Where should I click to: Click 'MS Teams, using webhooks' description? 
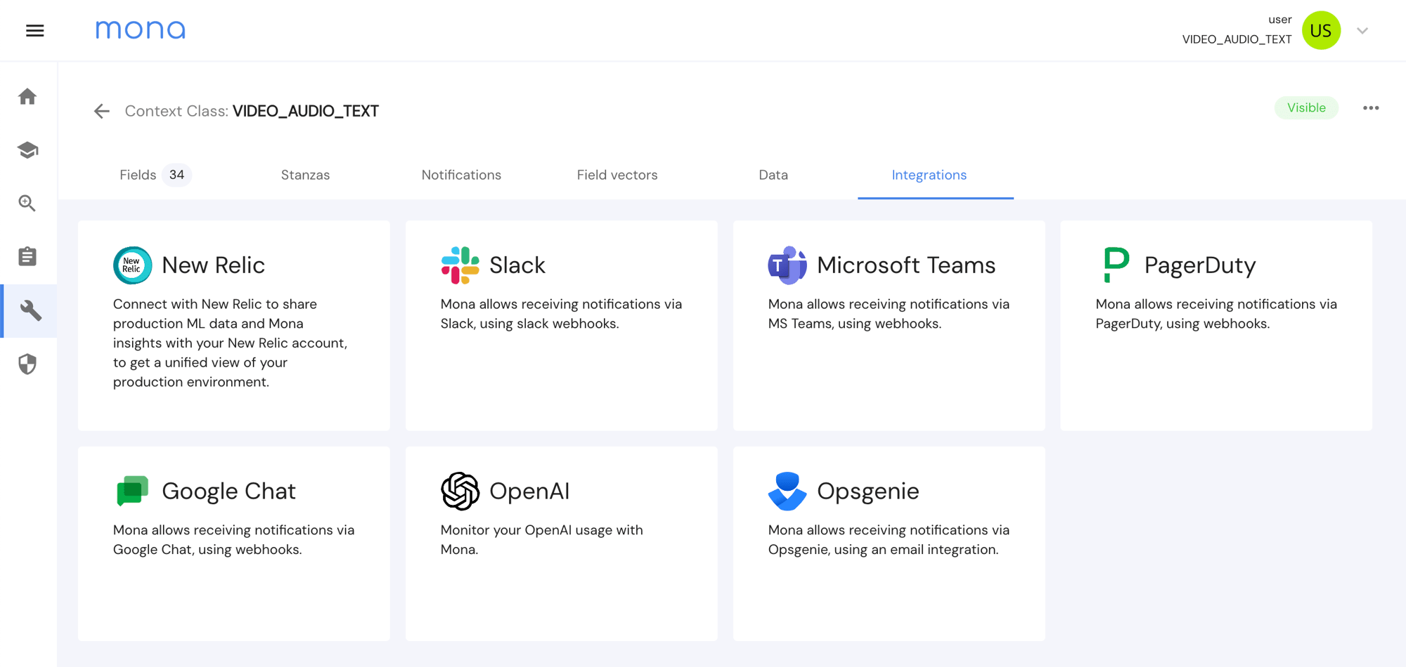pyautogui.click(x=889, y=314)
